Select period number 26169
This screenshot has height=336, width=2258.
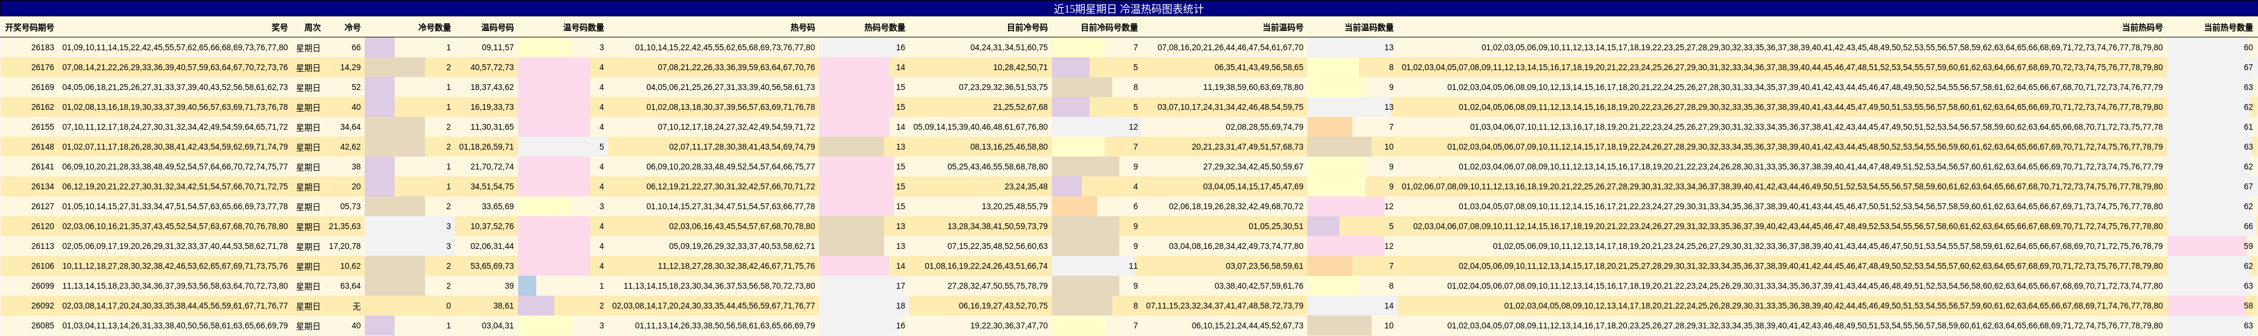tap(42, 88)
